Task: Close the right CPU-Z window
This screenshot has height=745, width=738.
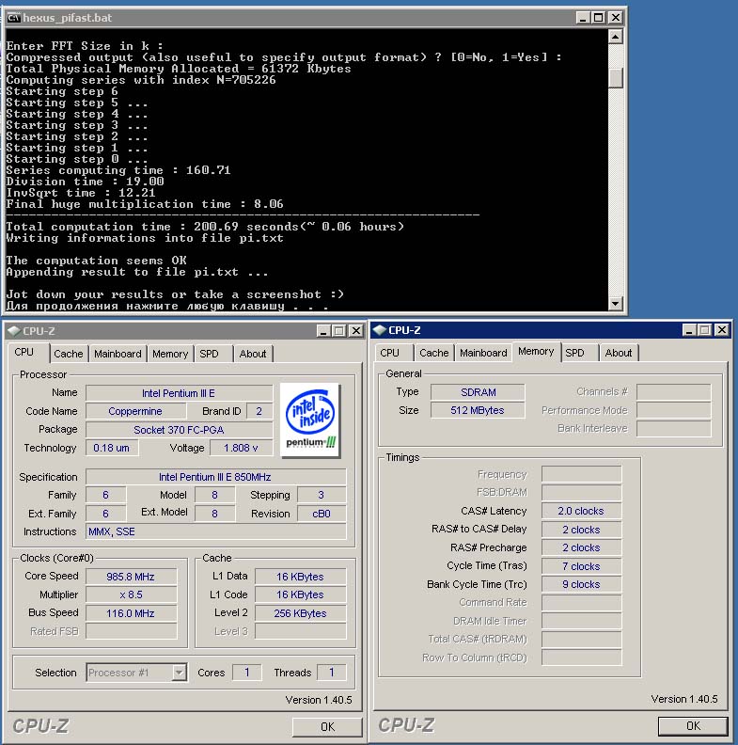Action: (x=722, y=330)
